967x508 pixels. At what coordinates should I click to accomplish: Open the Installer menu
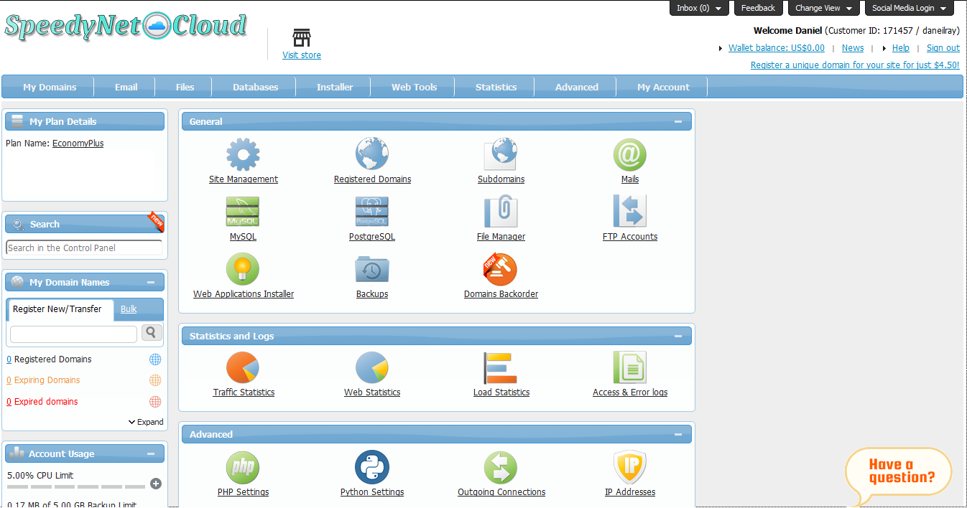[335, 87]
